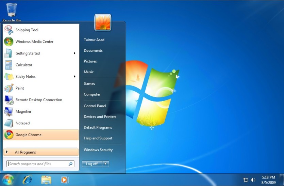The width and height of the screenshot is (284, 186).
Task: Click the Internet Explorer taskbar icon
Action: (x=27, y=180)
